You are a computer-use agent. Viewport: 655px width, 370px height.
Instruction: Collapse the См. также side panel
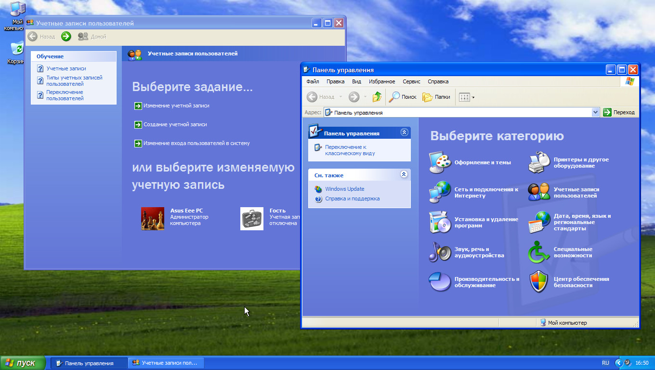[x=404, y=174]
